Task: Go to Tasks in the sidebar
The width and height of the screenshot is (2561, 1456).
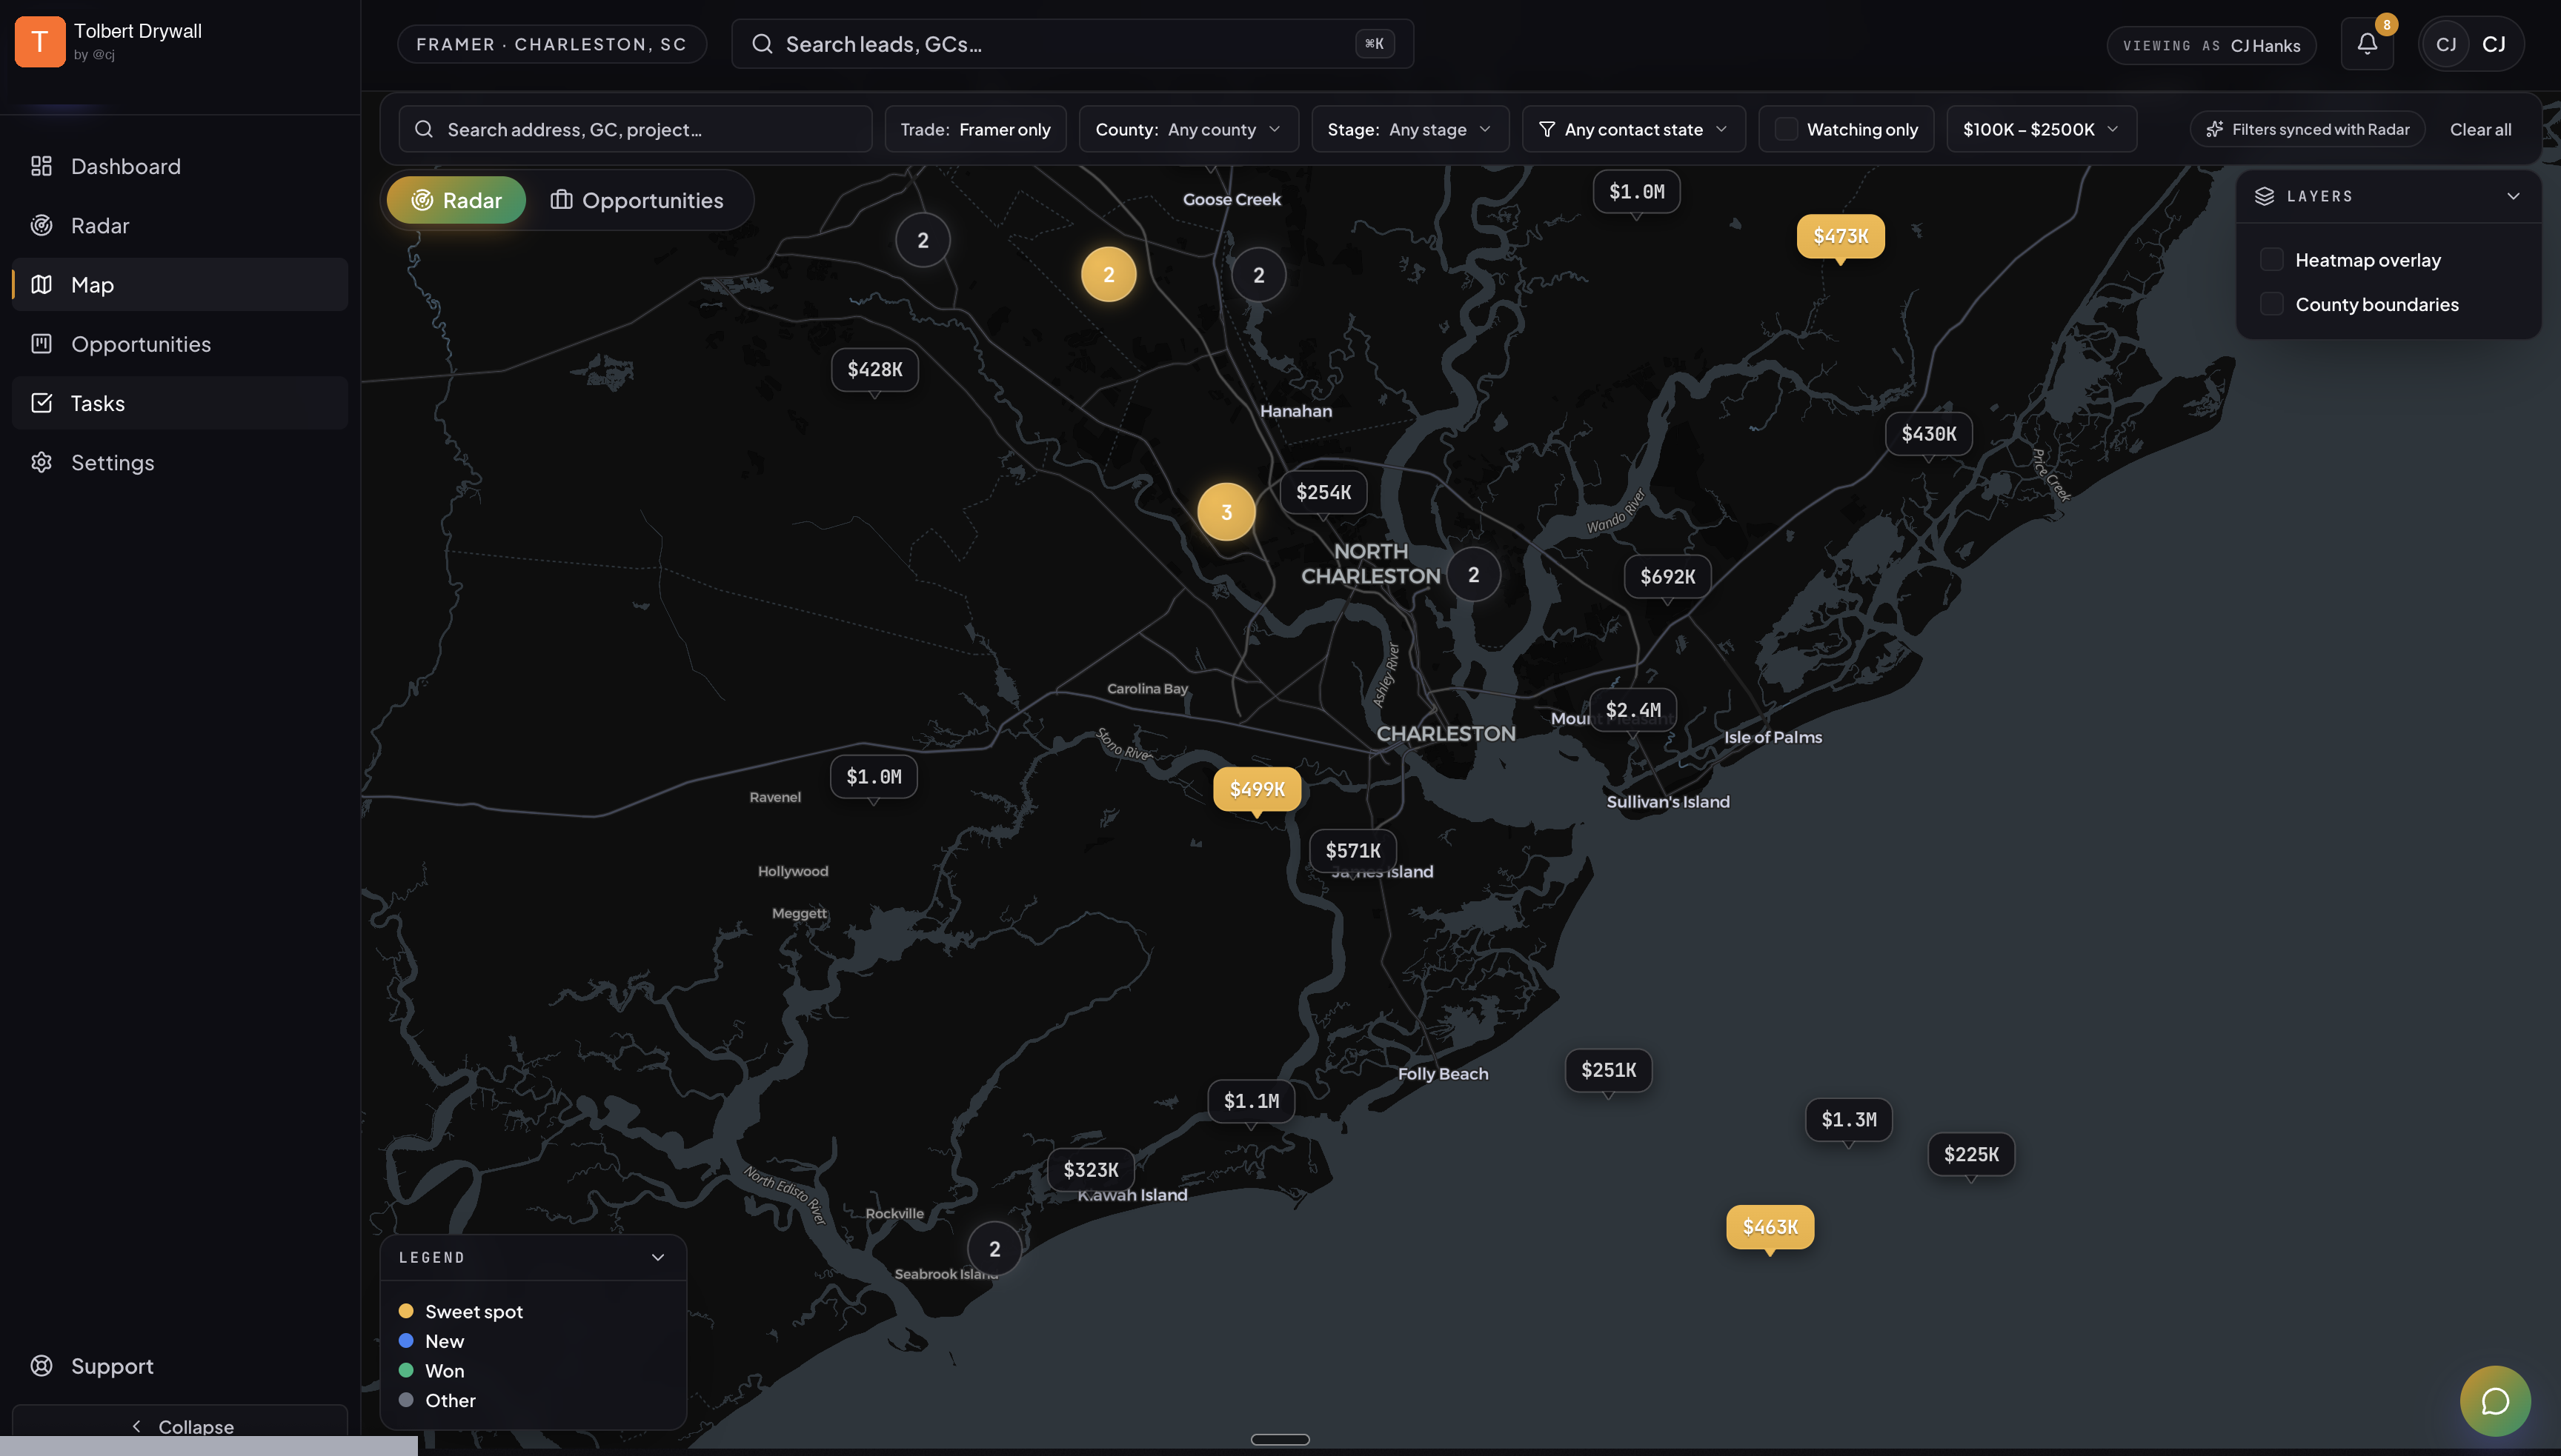Action: [x=97, y=403]
